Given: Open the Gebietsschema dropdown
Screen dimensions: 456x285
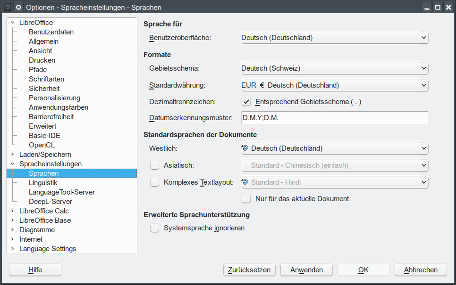Looking at the screenshot, I should [x=334, y=68].
